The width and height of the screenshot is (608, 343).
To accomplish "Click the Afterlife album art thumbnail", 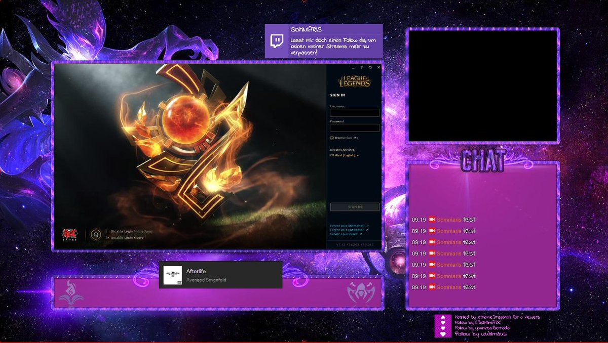I will [172, 275].
